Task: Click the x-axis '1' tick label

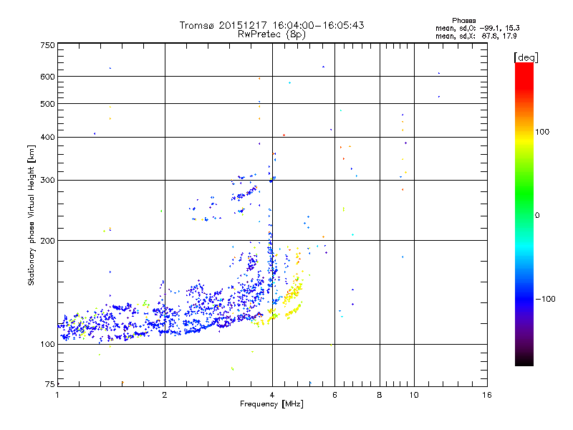Action: (x=57, y=395)
